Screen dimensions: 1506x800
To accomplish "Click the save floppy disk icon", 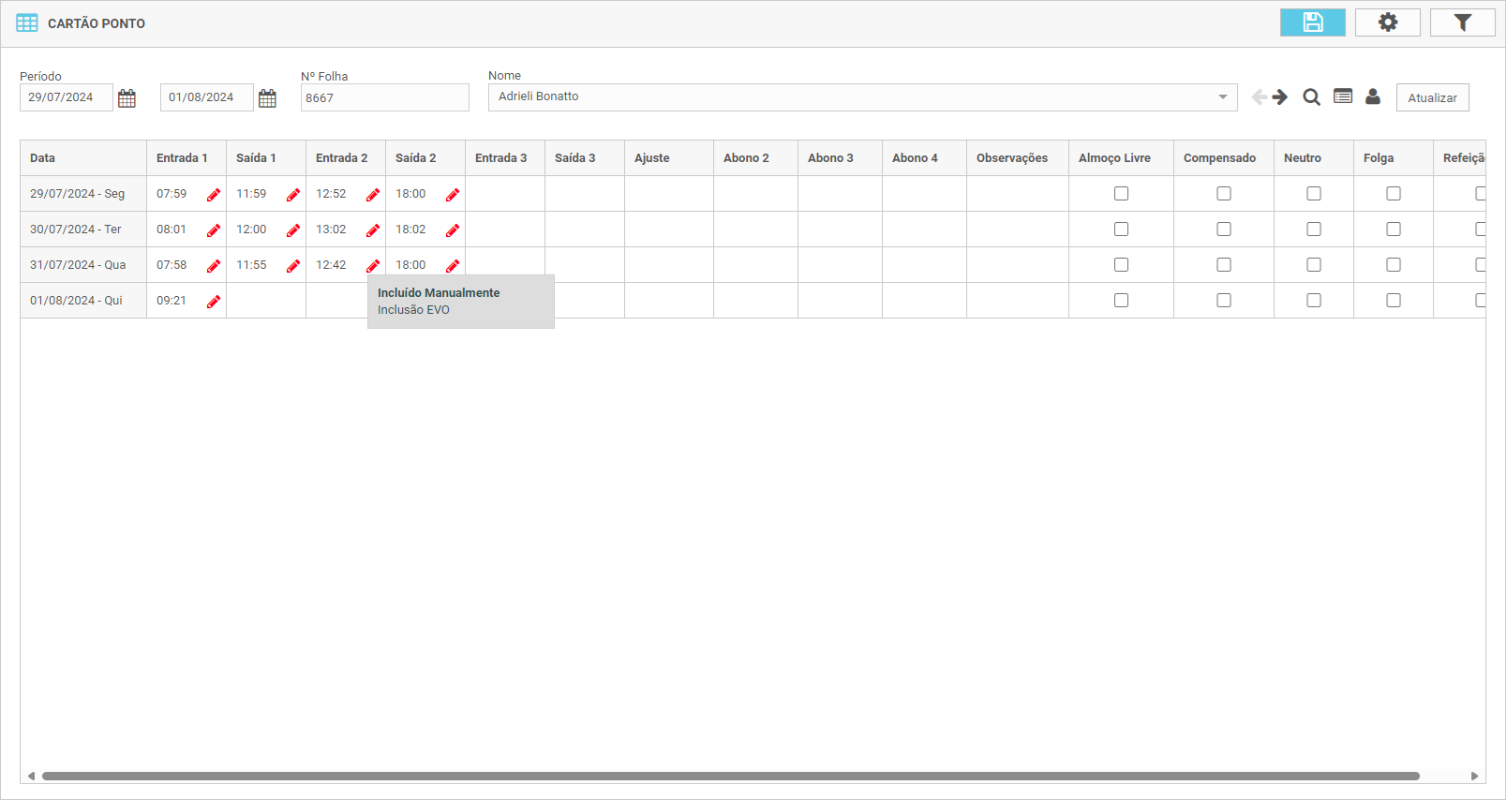I will (1312, 22).
